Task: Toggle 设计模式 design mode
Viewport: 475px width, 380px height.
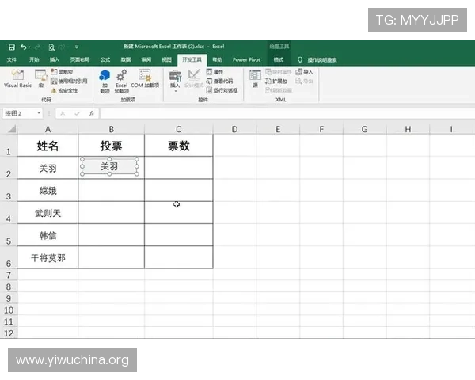Action: 194,79
